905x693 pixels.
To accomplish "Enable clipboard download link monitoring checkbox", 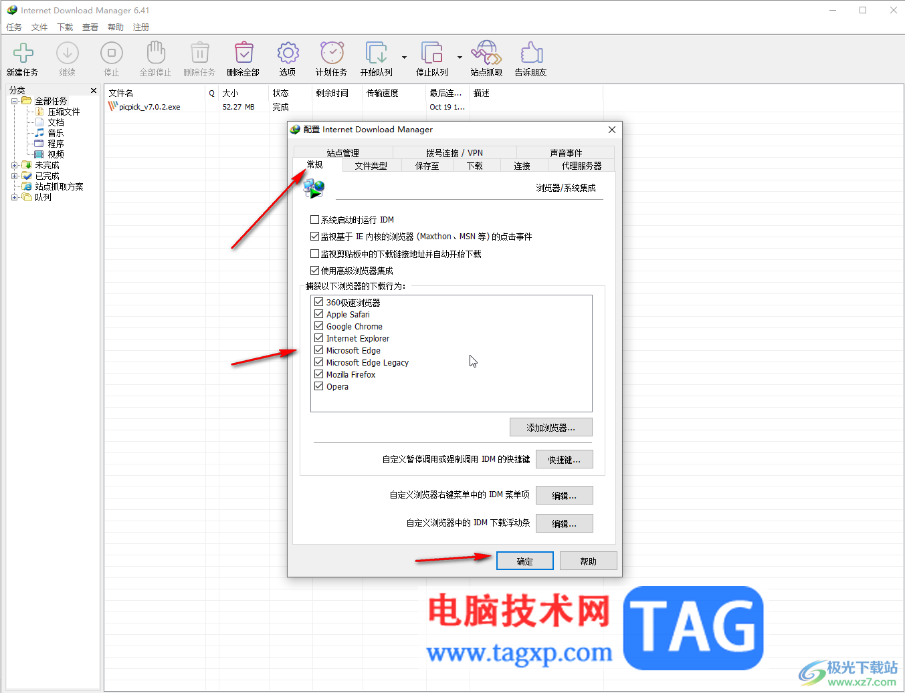I will tap(314, 254).
